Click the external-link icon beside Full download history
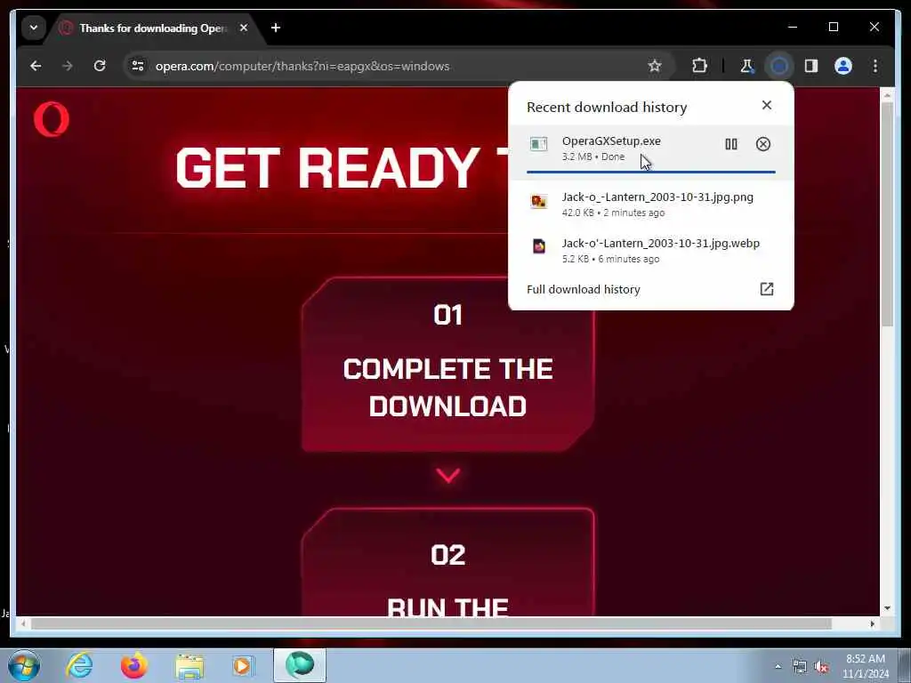Image resolution: width=911 pixels, height=683 pixels. (767, 289)
